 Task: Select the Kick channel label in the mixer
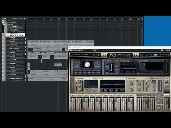(73, 95)
